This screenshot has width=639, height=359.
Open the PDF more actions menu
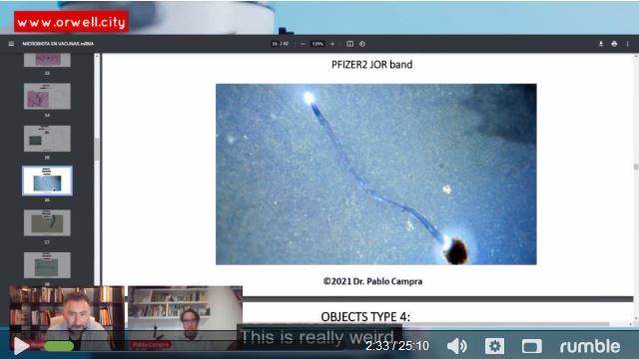click(628, 44)
